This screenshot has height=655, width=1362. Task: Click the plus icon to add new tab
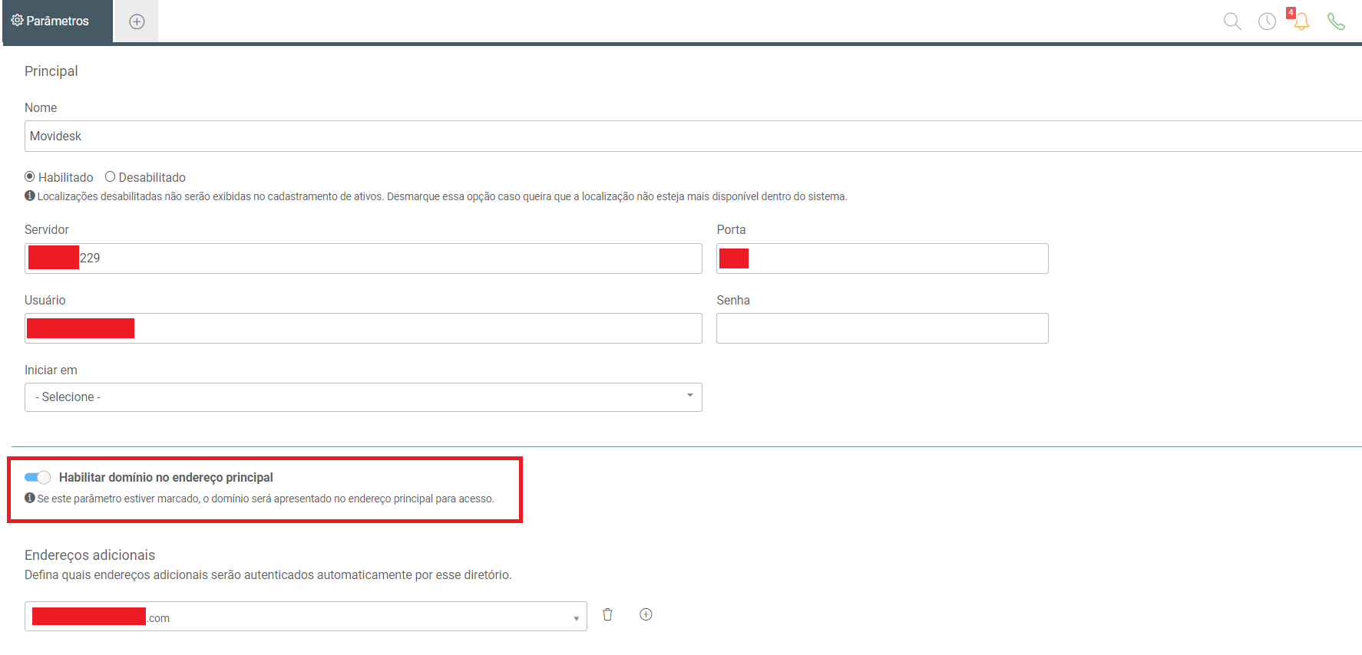[x=137, y=21]
